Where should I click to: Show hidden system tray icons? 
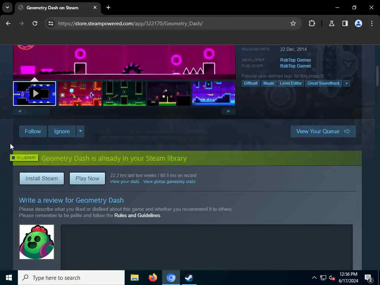click(314, 278)
